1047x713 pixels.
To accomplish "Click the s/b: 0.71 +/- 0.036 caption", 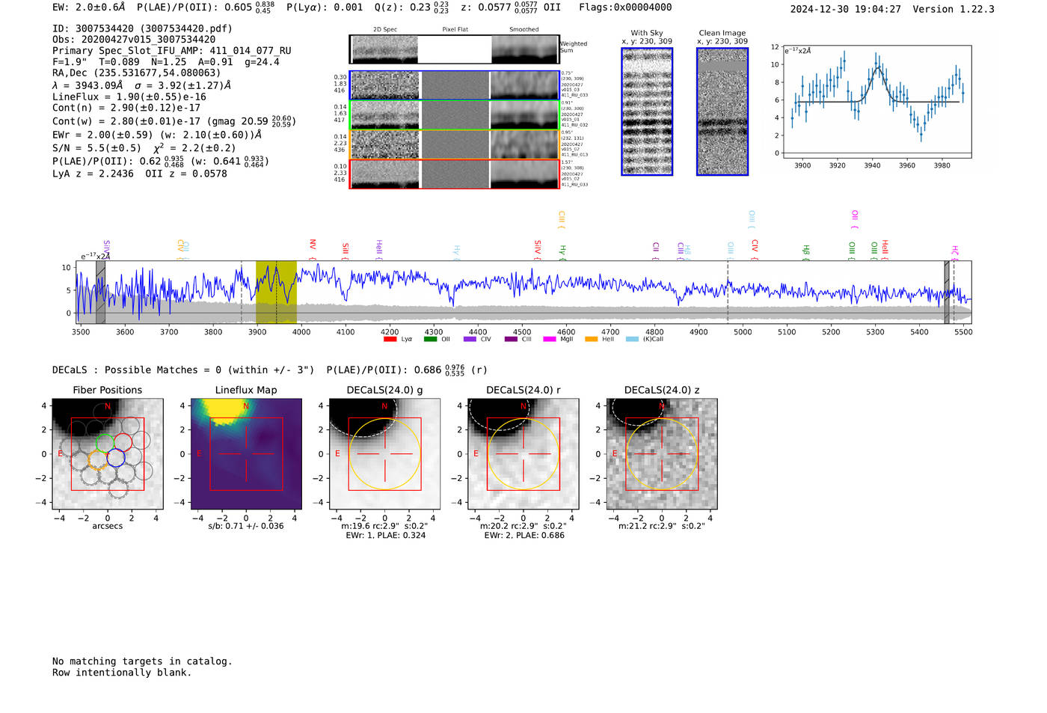I will point(246,526).
